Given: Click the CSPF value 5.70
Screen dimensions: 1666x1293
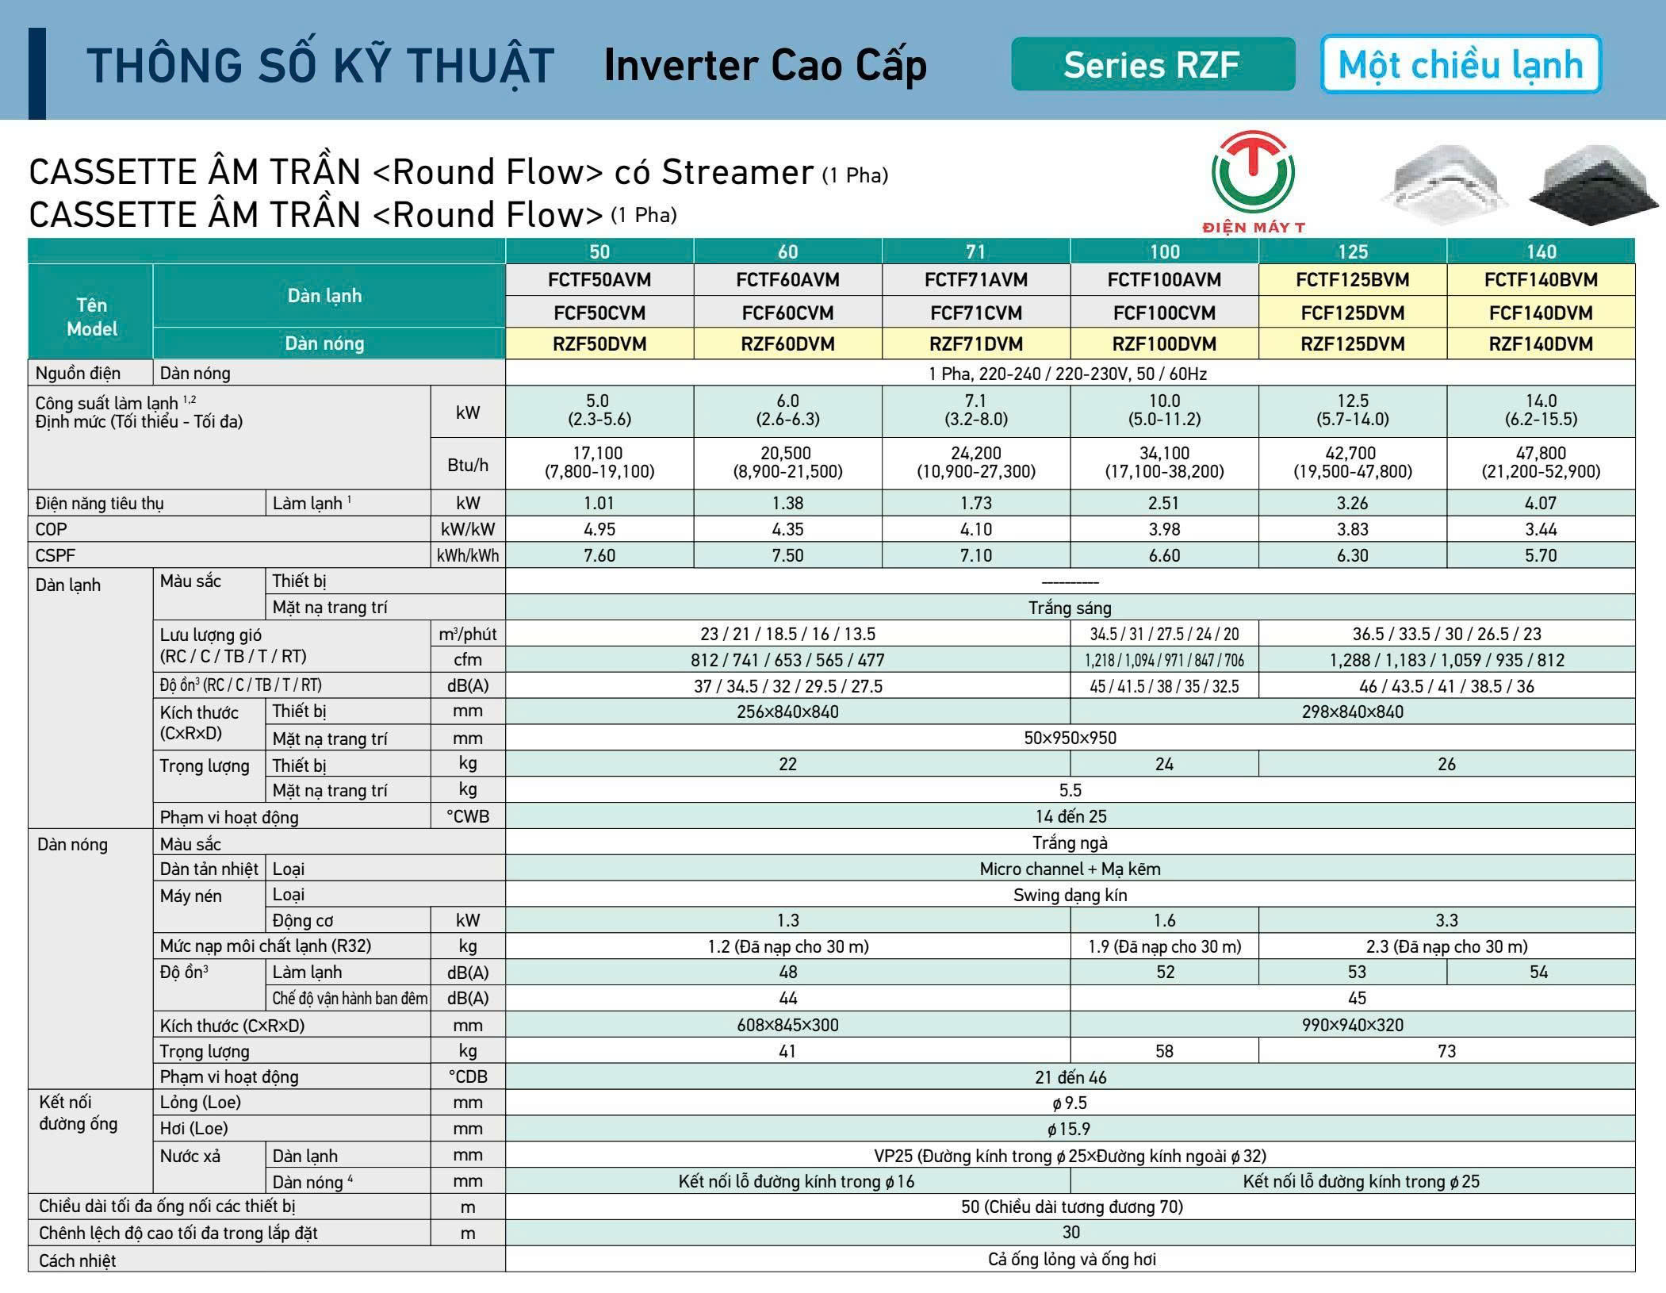Looking at the screenshot, I should pos(1541,555).
